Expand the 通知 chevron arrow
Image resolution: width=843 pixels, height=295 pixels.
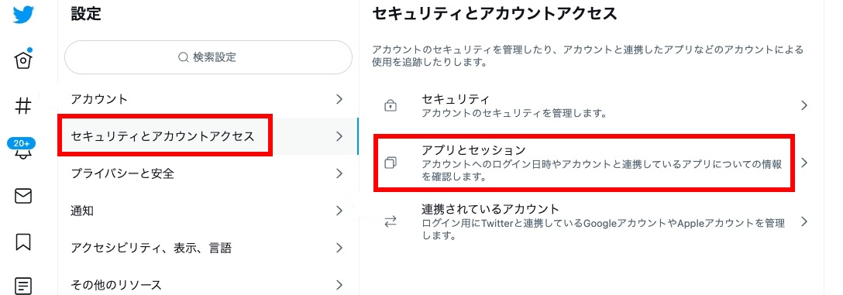[339, 211]
